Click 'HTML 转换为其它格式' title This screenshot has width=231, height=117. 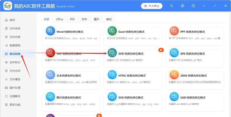pyautogui.click(x=132, y=76)
